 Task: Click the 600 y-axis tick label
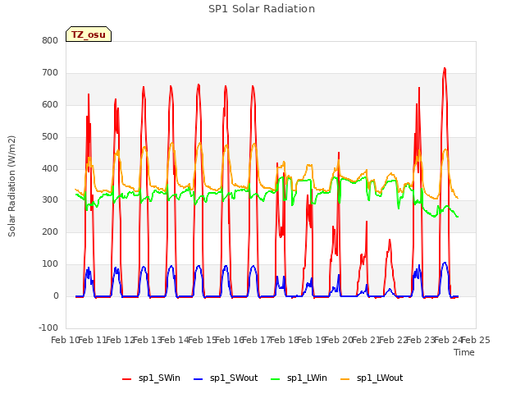(x=50, y=104)
